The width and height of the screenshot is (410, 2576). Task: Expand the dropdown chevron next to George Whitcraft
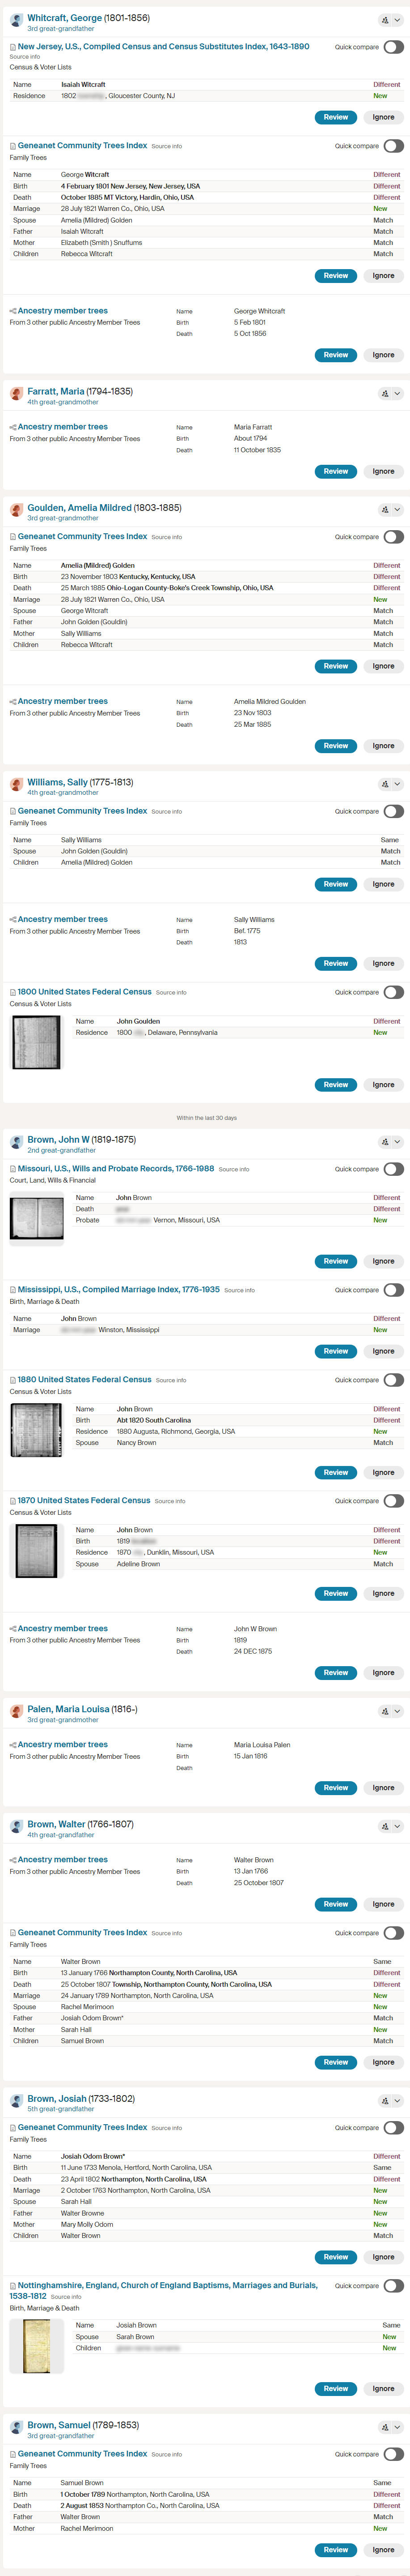[x=398, y=20]
